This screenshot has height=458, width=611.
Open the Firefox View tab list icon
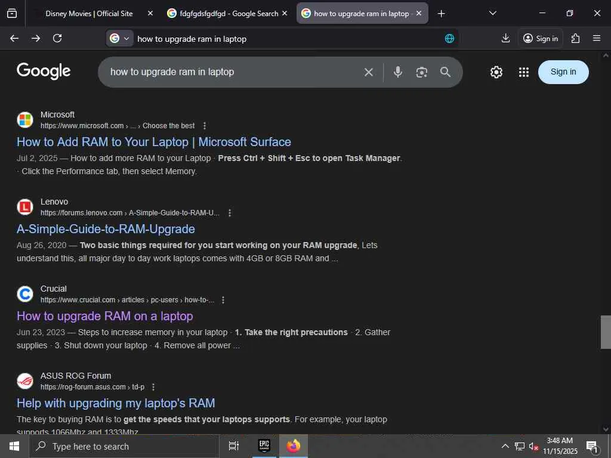12,14
